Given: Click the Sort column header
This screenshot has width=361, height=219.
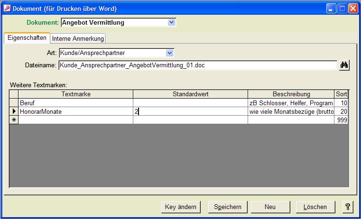Looking at the screenshot, I should [342, 94].
